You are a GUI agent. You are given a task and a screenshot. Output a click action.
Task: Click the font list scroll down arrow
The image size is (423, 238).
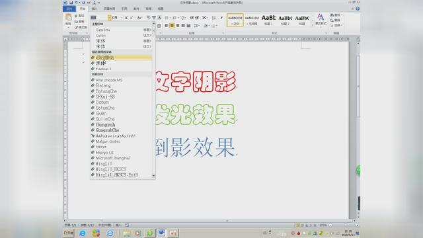(x=153, y=176)
